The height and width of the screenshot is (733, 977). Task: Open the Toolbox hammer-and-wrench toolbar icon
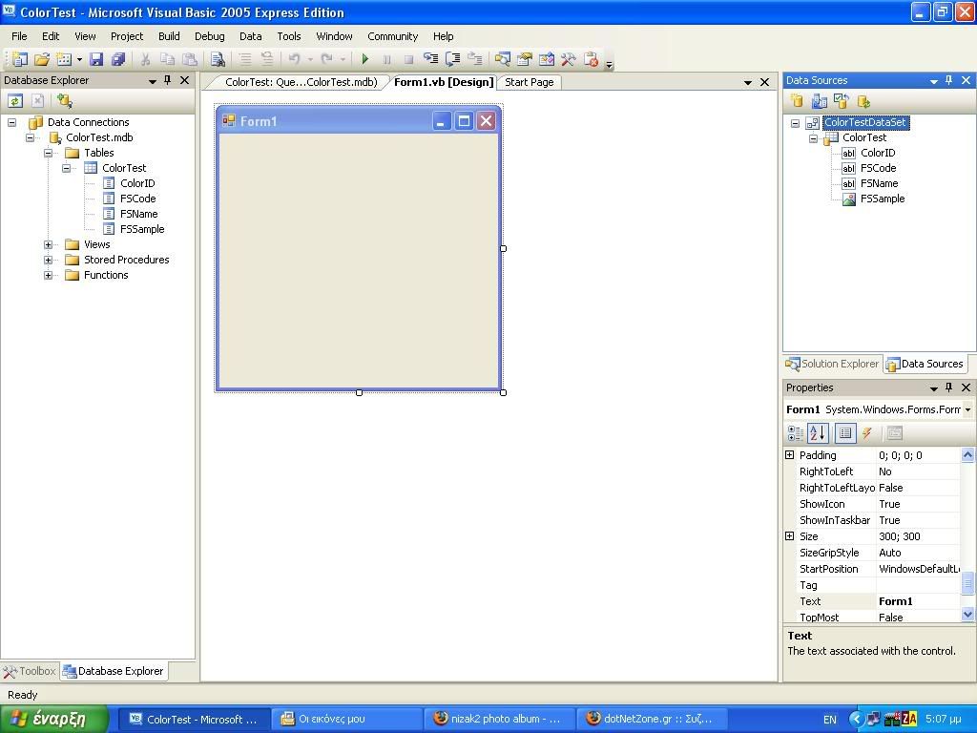click(568, 59)
